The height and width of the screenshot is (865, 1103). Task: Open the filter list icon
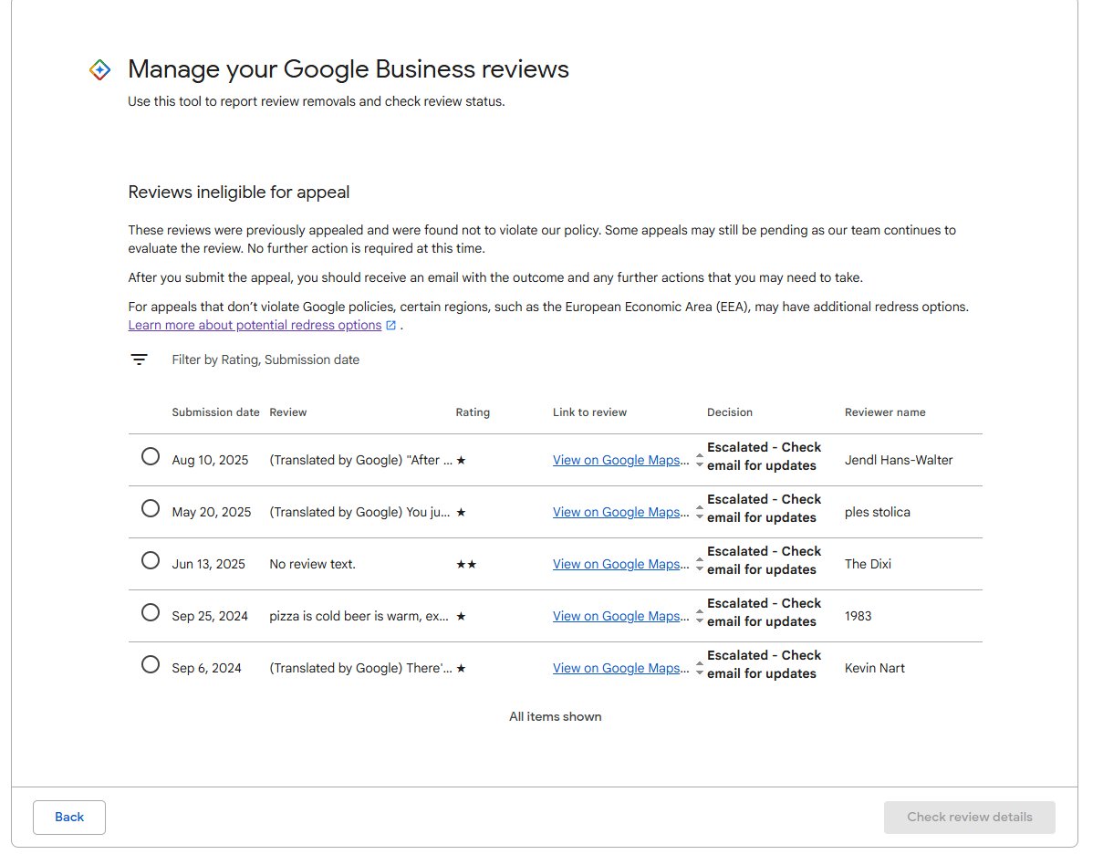139,360
